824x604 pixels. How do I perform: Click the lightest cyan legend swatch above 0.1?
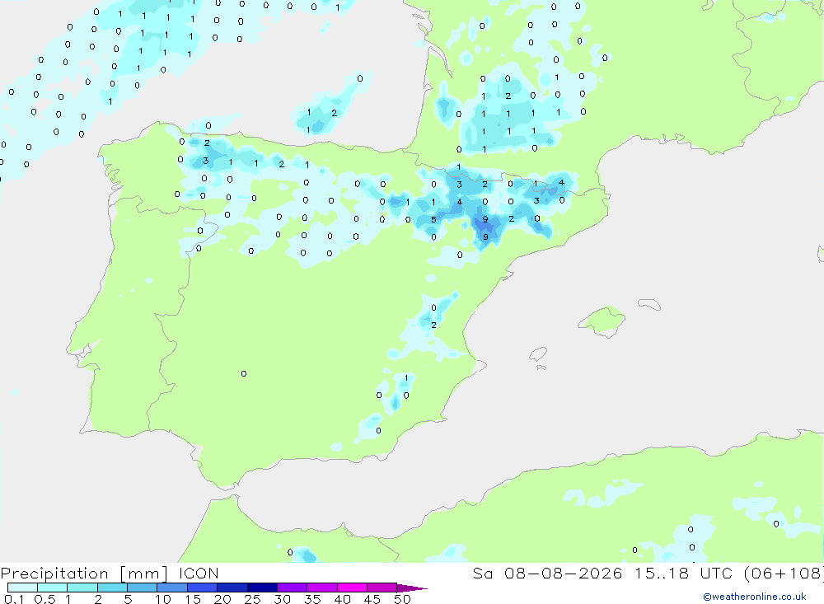22,588
